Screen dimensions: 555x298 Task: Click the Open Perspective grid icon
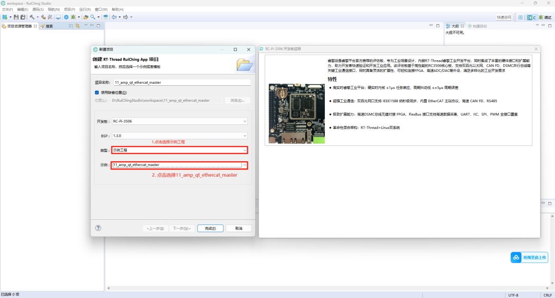521,17
